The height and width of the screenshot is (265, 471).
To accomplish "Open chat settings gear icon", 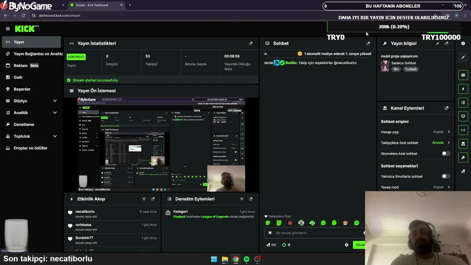I will pos(346,245).
